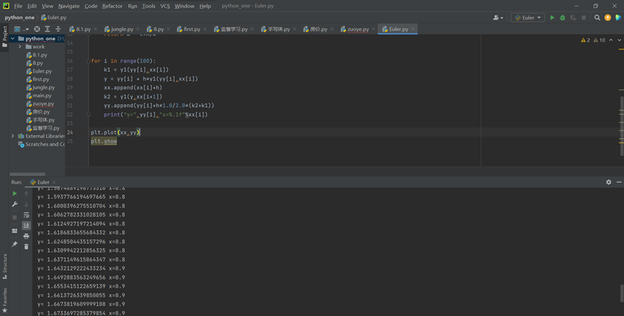Toggle soft-wrap in Run console
The image size is (624, 316).
click(x=26, y=215)
